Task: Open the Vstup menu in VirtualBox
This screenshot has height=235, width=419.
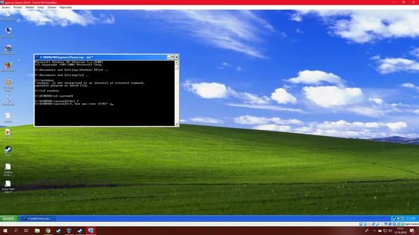Action: coord(41,7)
